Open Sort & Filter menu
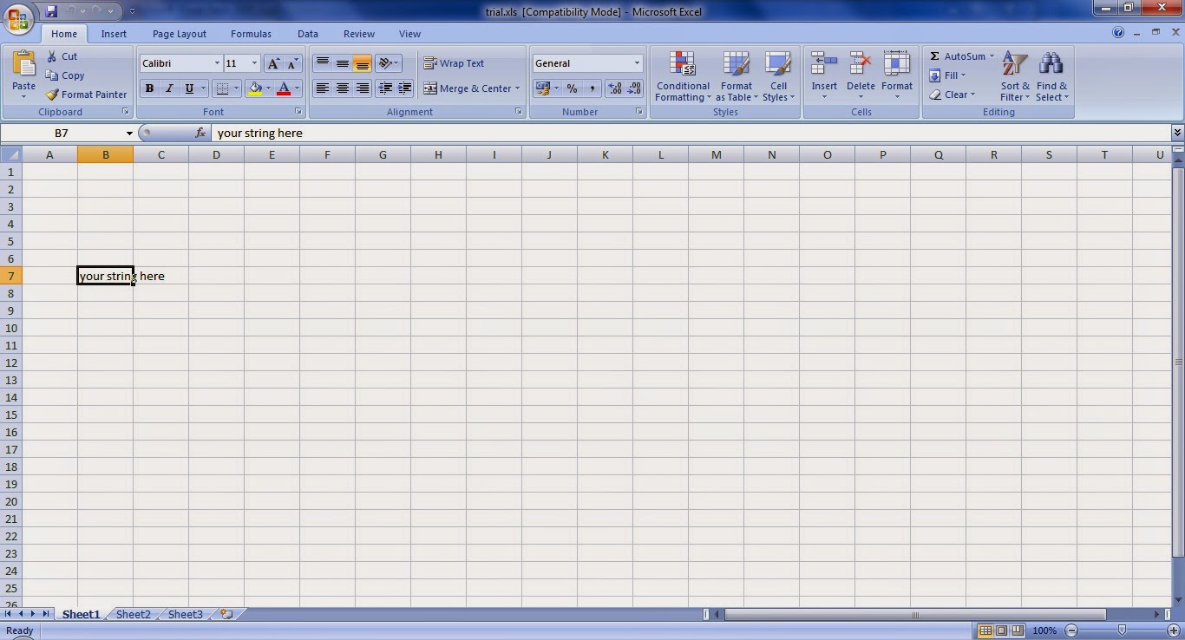Image resolution: width=1185 pixels, height=640 pixels. pyautogui.click(x=1015, y=76)
